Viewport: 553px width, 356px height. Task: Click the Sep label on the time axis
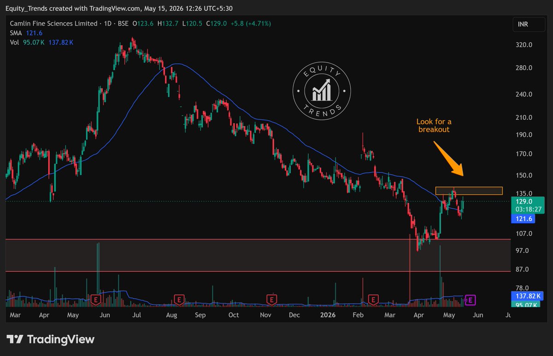pos(200,315)
